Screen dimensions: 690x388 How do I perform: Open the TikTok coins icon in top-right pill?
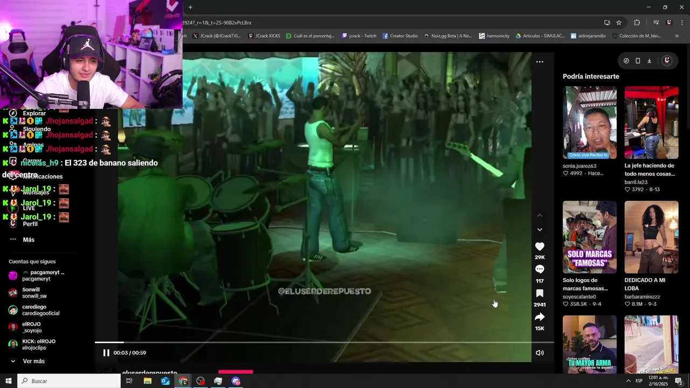(626, 61)
